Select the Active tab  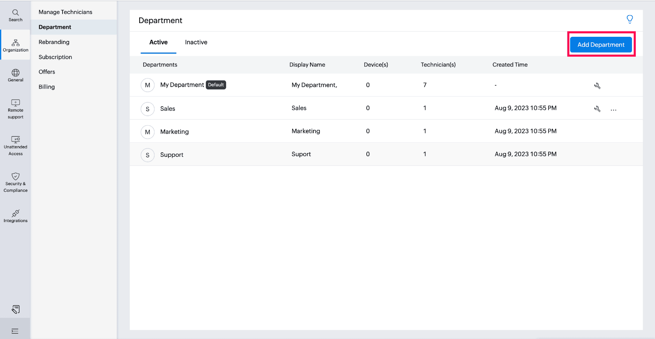[x=158, y=42]
